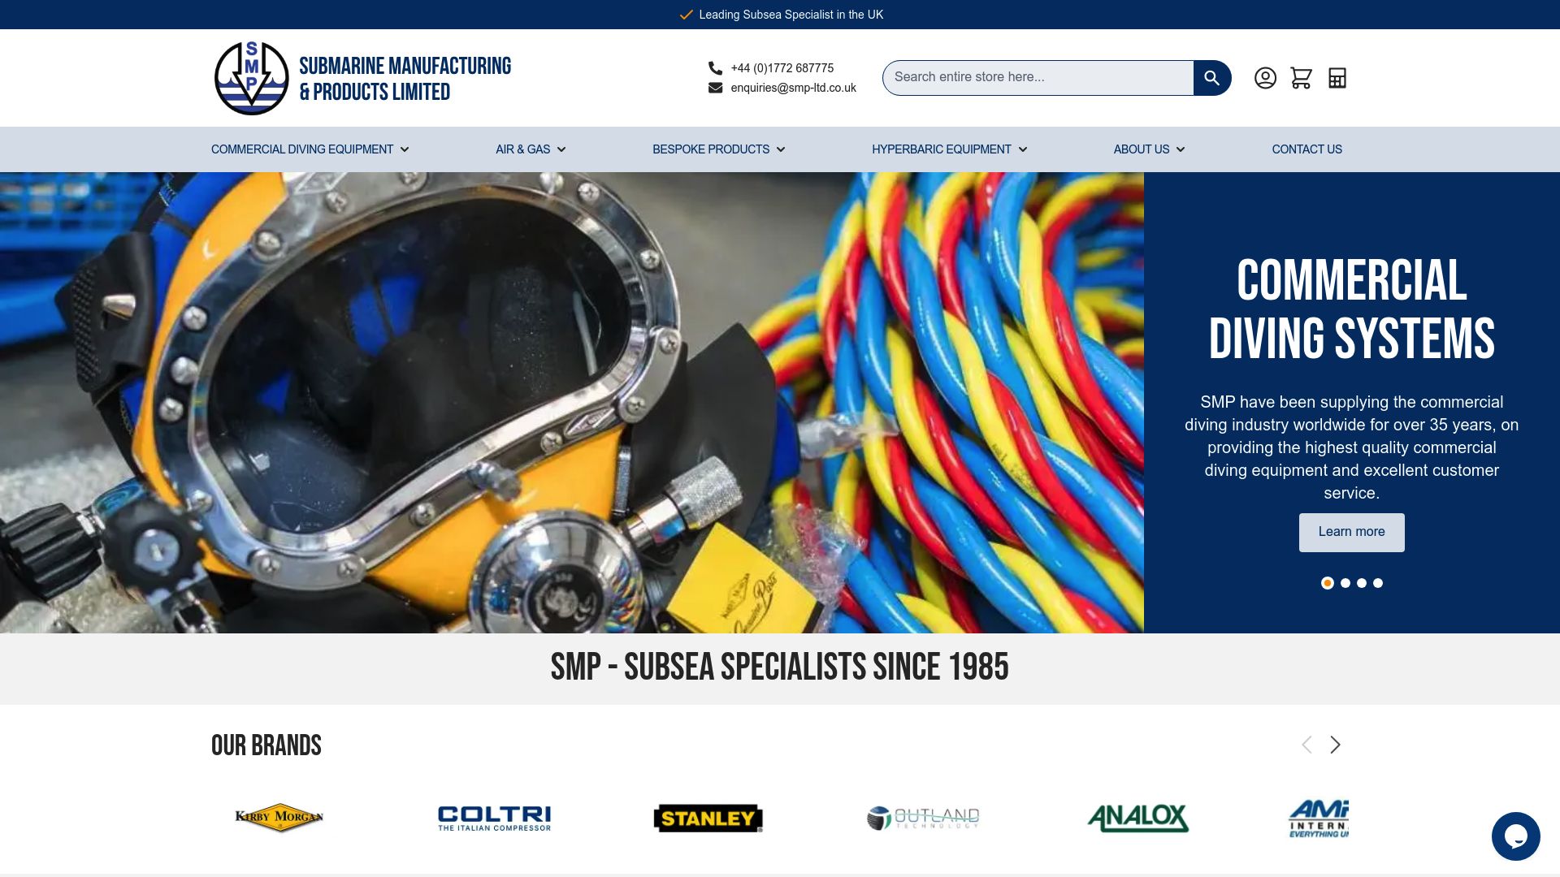The width and height of the screenshot is (1560, 877).
Task: Open Air & Gas menu
Action: tap(523, 149)
